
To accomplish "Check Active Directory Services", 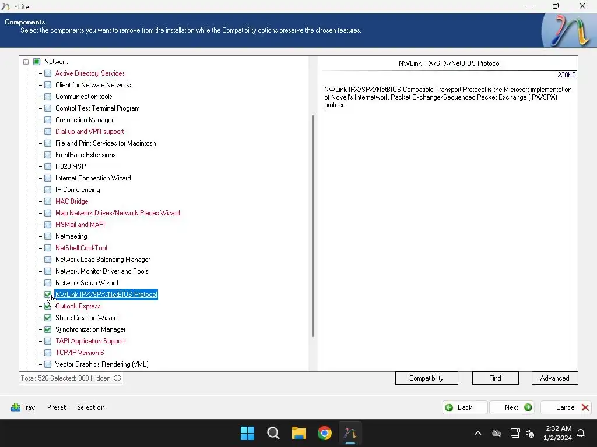I will [x=48, y=73].
